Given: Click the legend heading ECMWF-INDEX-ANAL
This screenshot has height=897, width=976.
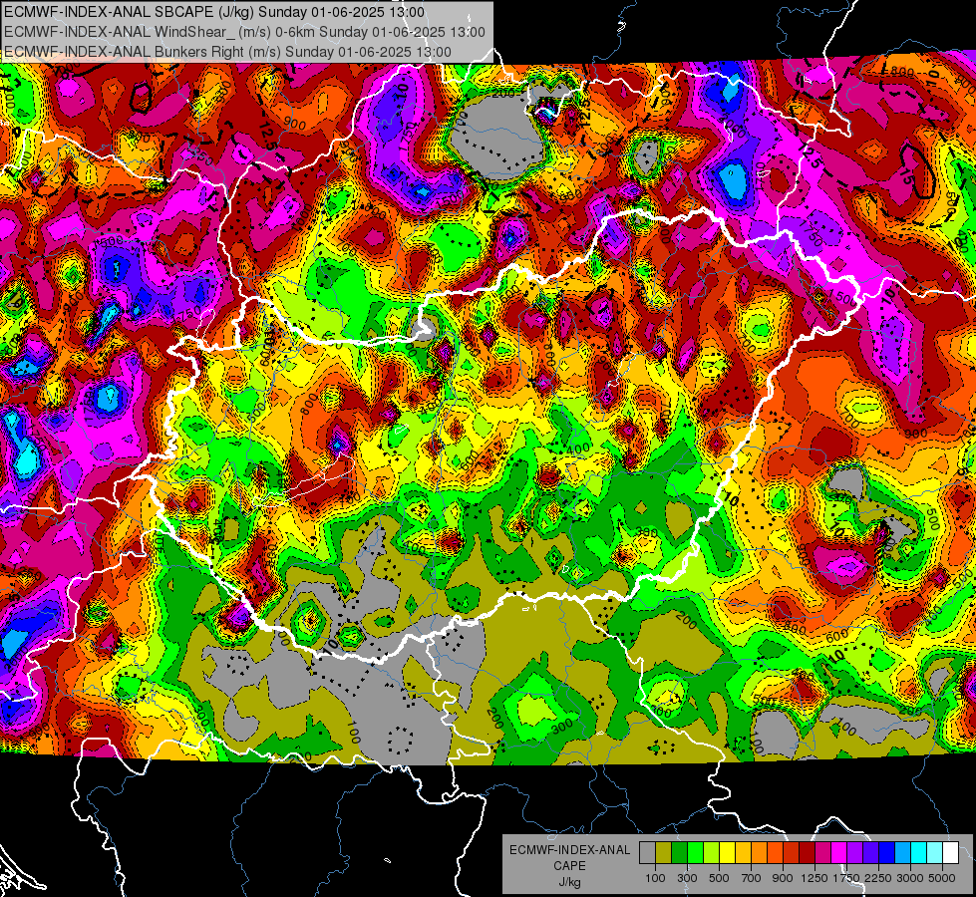Looking at the screenshot, I should pyautogui.click(x=569, y=850).
